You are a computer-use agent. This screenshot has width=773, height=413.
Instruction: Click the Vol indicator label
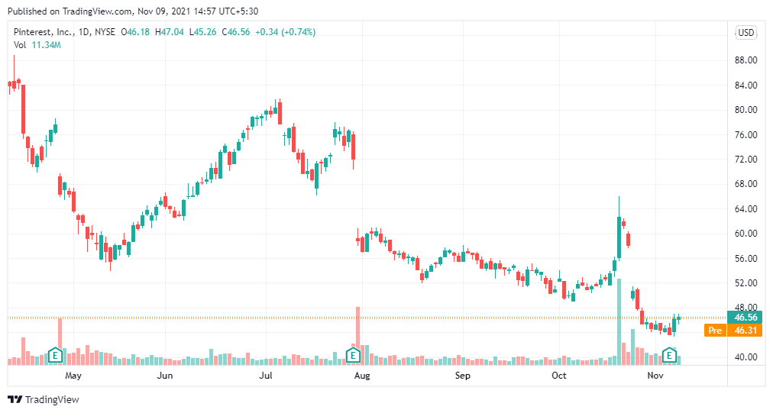coord(20,45)
